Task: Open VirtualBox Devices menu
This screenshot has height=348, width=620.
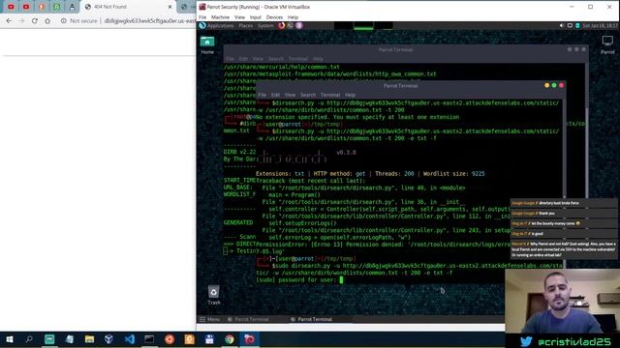Action: pos(274,17)
